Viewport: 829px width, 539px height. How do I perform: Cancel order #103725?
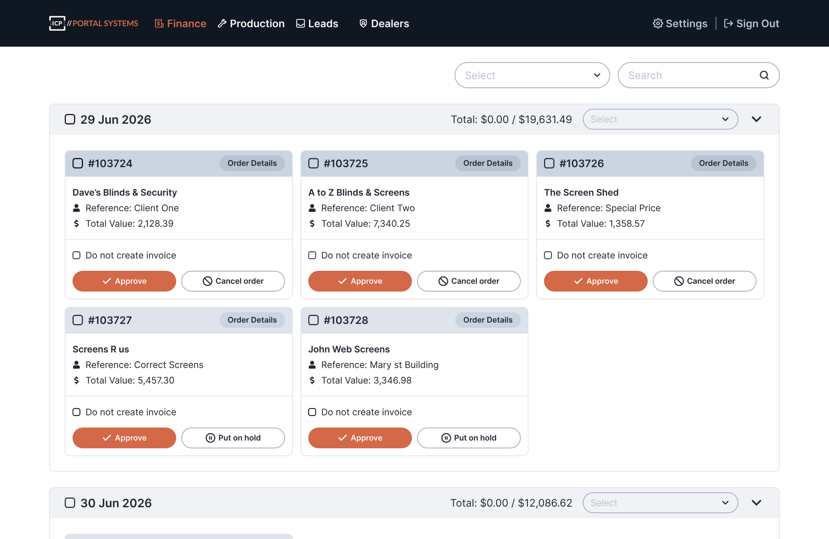[469, 281]
